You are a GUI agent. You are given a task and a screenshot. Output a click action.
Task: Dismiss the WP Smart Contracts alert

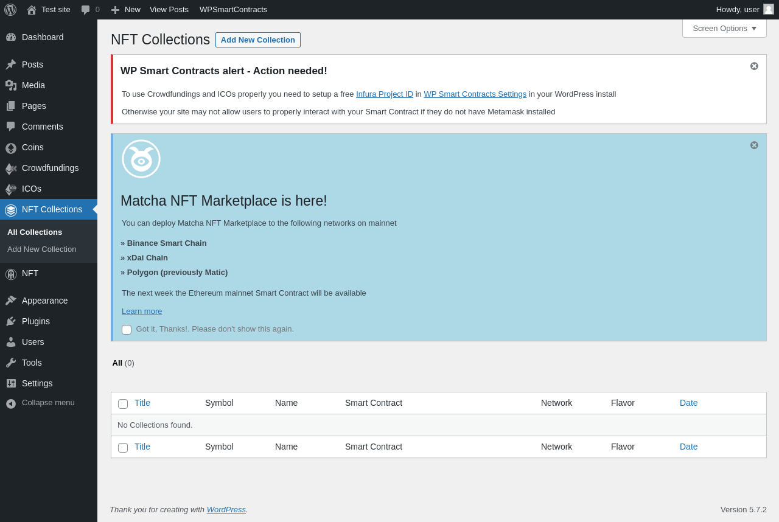754,66
